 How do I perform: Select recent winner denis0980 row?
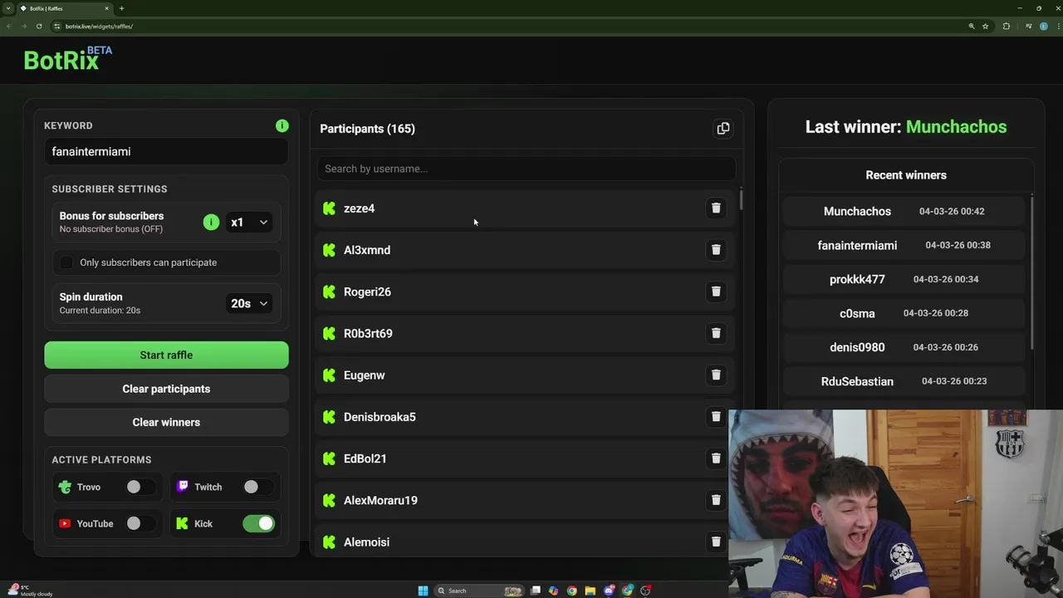click(x=904, y=347)
